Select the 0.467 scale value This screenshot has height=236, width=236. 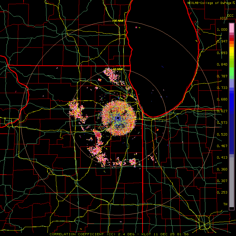pyautogui.click(x=222, y=146)
